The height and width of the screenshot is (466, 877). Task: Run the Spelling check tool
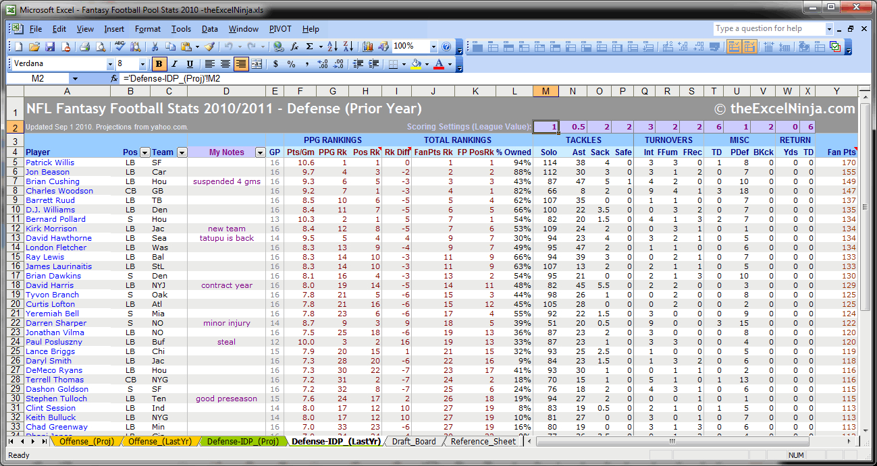click(x=120, y=47)
